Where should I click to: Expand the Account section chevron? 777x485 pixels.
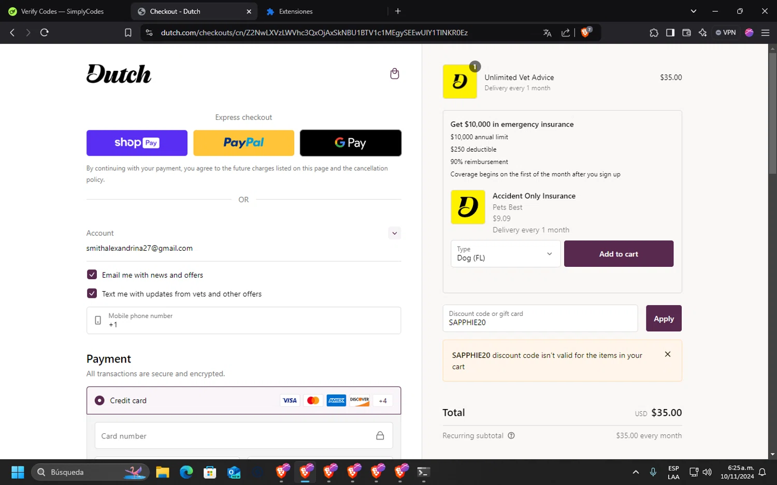(394, 233)
